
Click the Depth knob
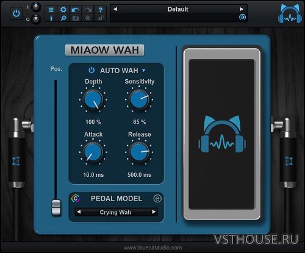(x=93, y=99)
